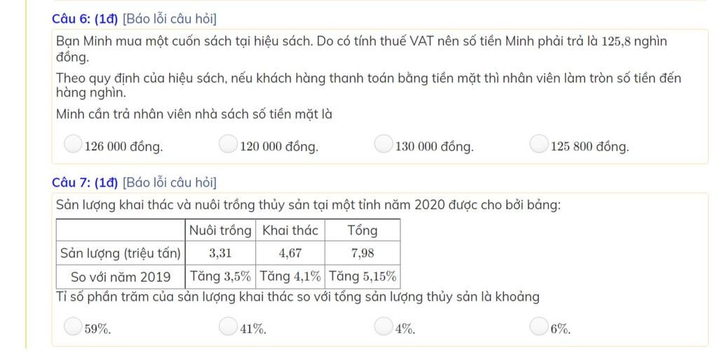The image size is (718, 352).
Task: Choose the 41% radio button
Action: tap(228, 326)
